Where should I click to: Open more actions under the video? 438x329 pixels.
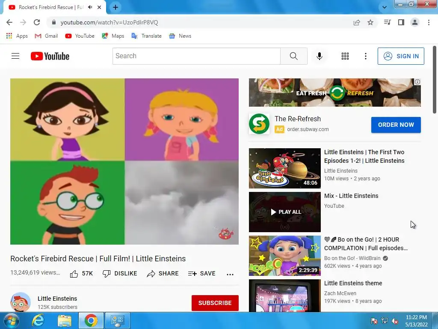(230, 274)
